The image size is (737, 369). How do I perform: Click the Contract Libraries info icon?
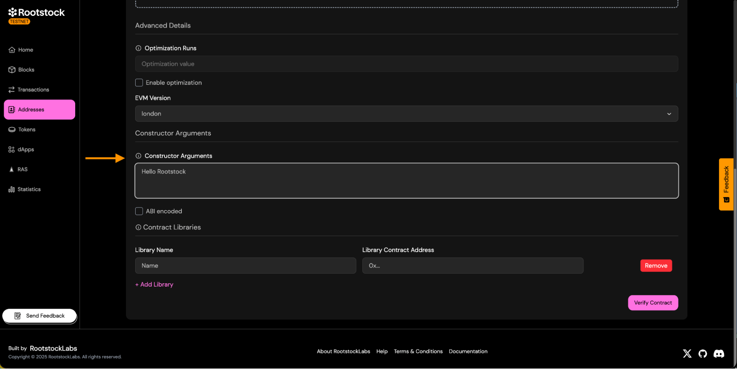coord(138,227)
